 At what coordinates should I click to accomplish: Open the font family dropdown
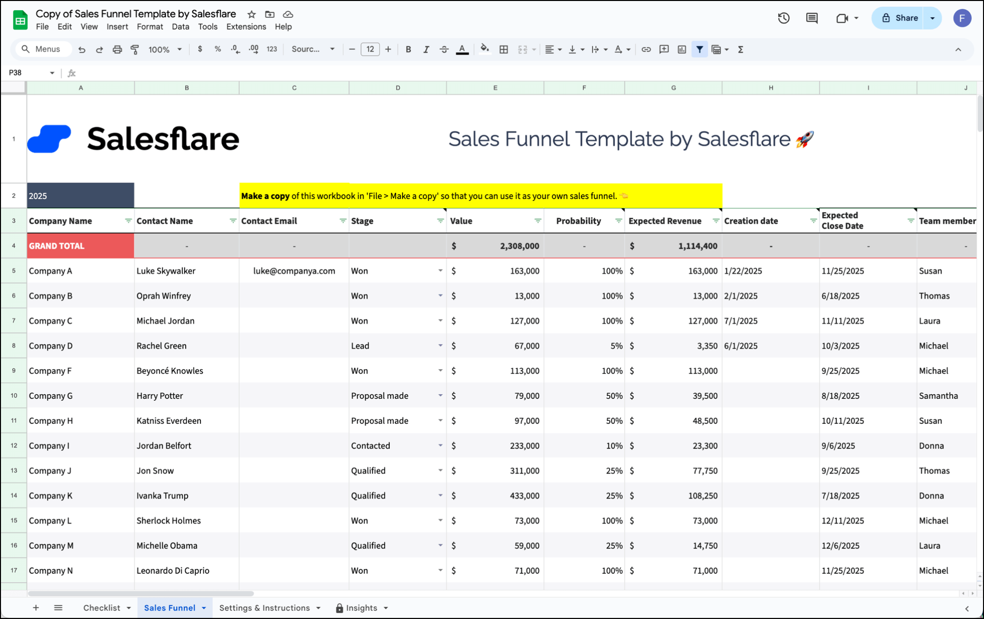[x=313, y=49]
